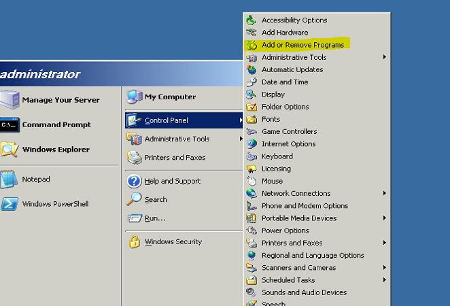The height and width of the screenshot is (306, 450).
Task: Choose the Add Hardware text label
Action: click(x=285, y=33)
